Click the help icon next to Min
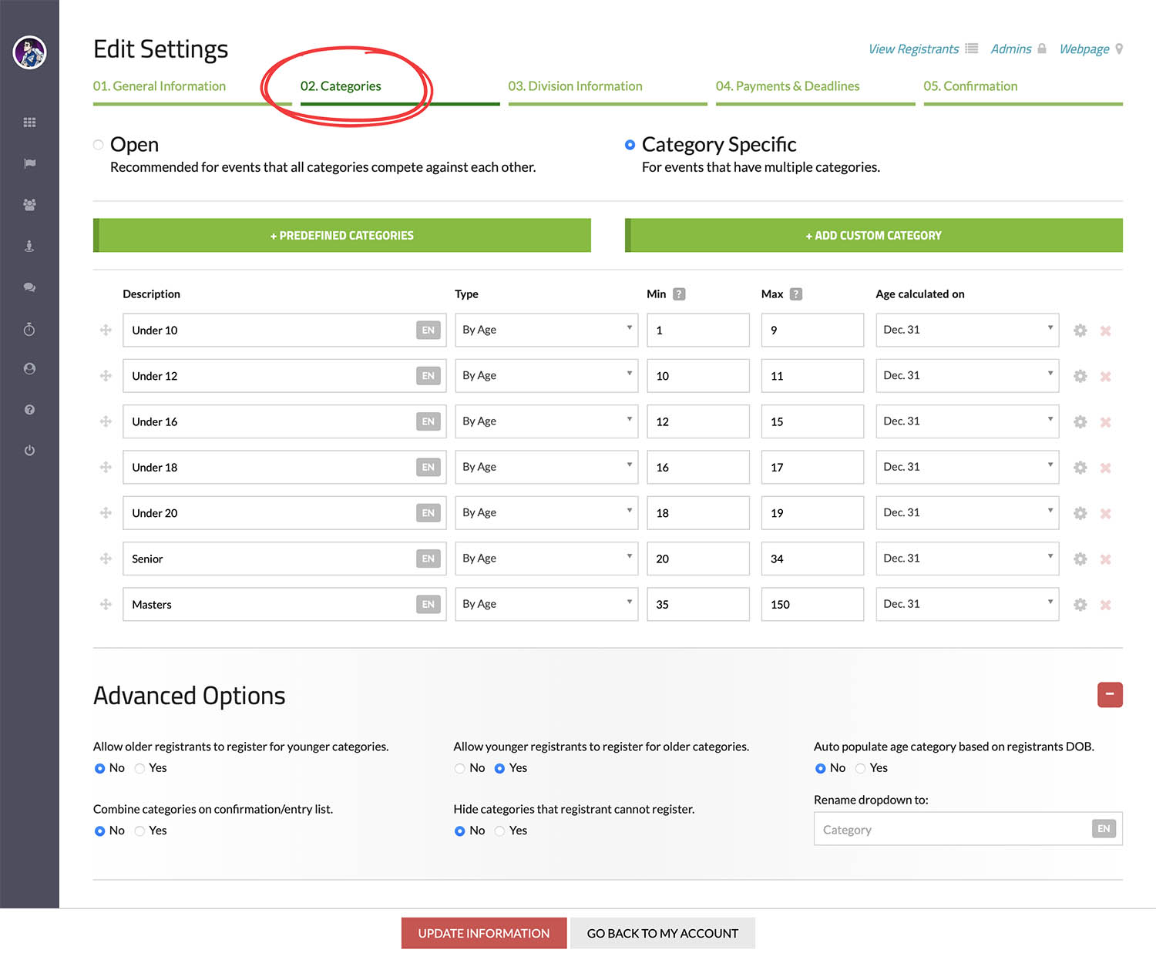The image size is (1156, 953). 679,294
